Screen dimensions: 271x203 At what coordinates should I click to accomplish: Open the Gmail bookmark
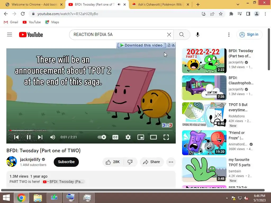pos(11,22)
